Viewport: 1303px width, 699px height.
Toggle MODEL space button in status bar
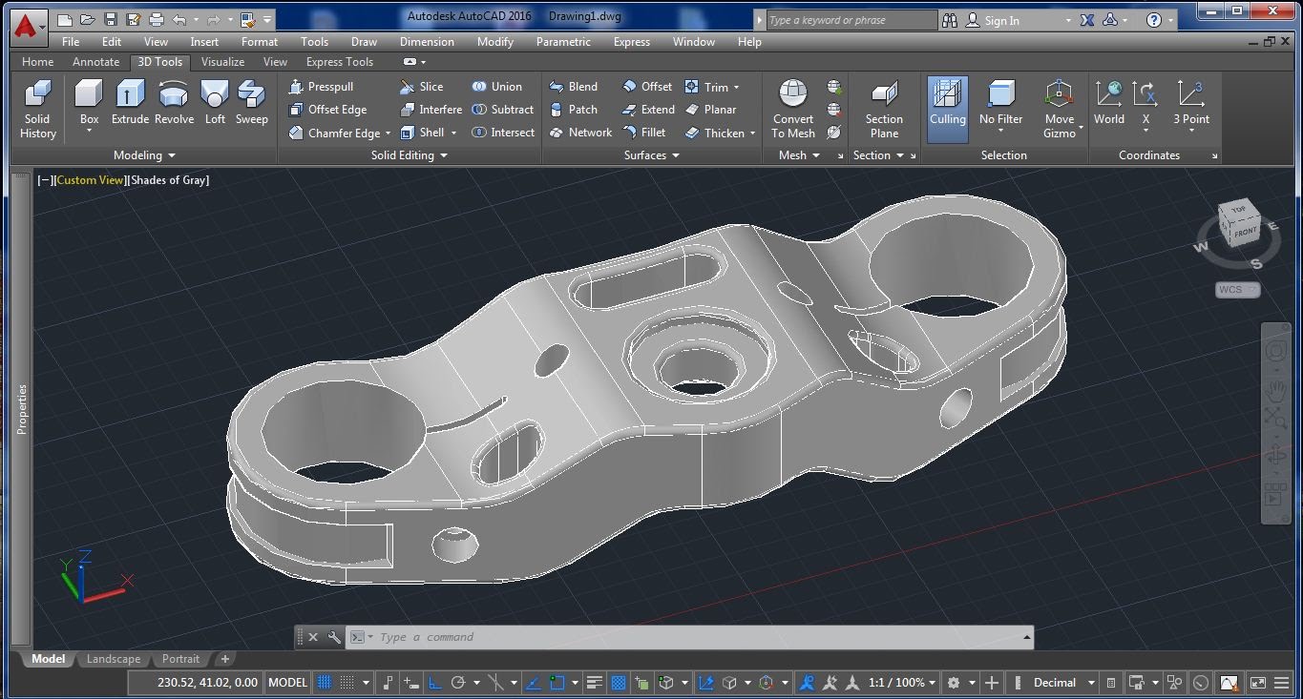click(287, 683)
